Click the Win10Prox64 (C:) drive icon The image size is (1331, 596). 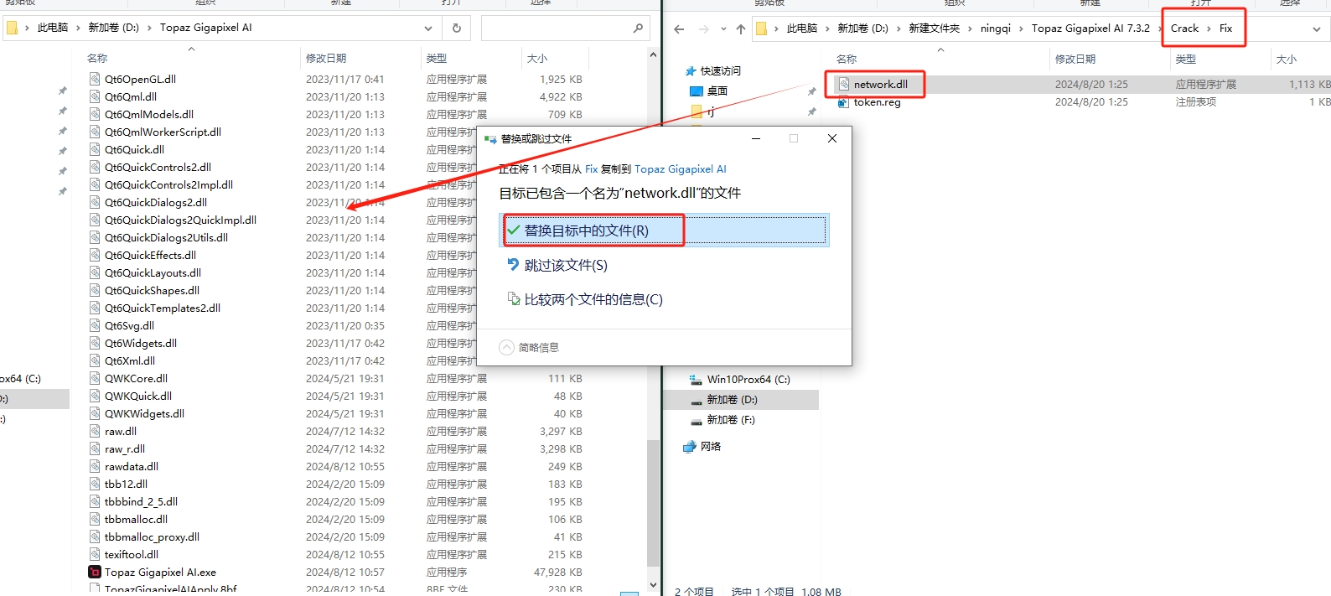tap(696, 380)
